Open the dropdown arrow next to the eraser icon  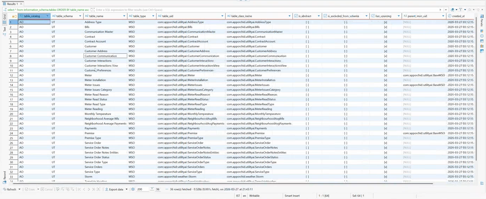click(456, 10)
